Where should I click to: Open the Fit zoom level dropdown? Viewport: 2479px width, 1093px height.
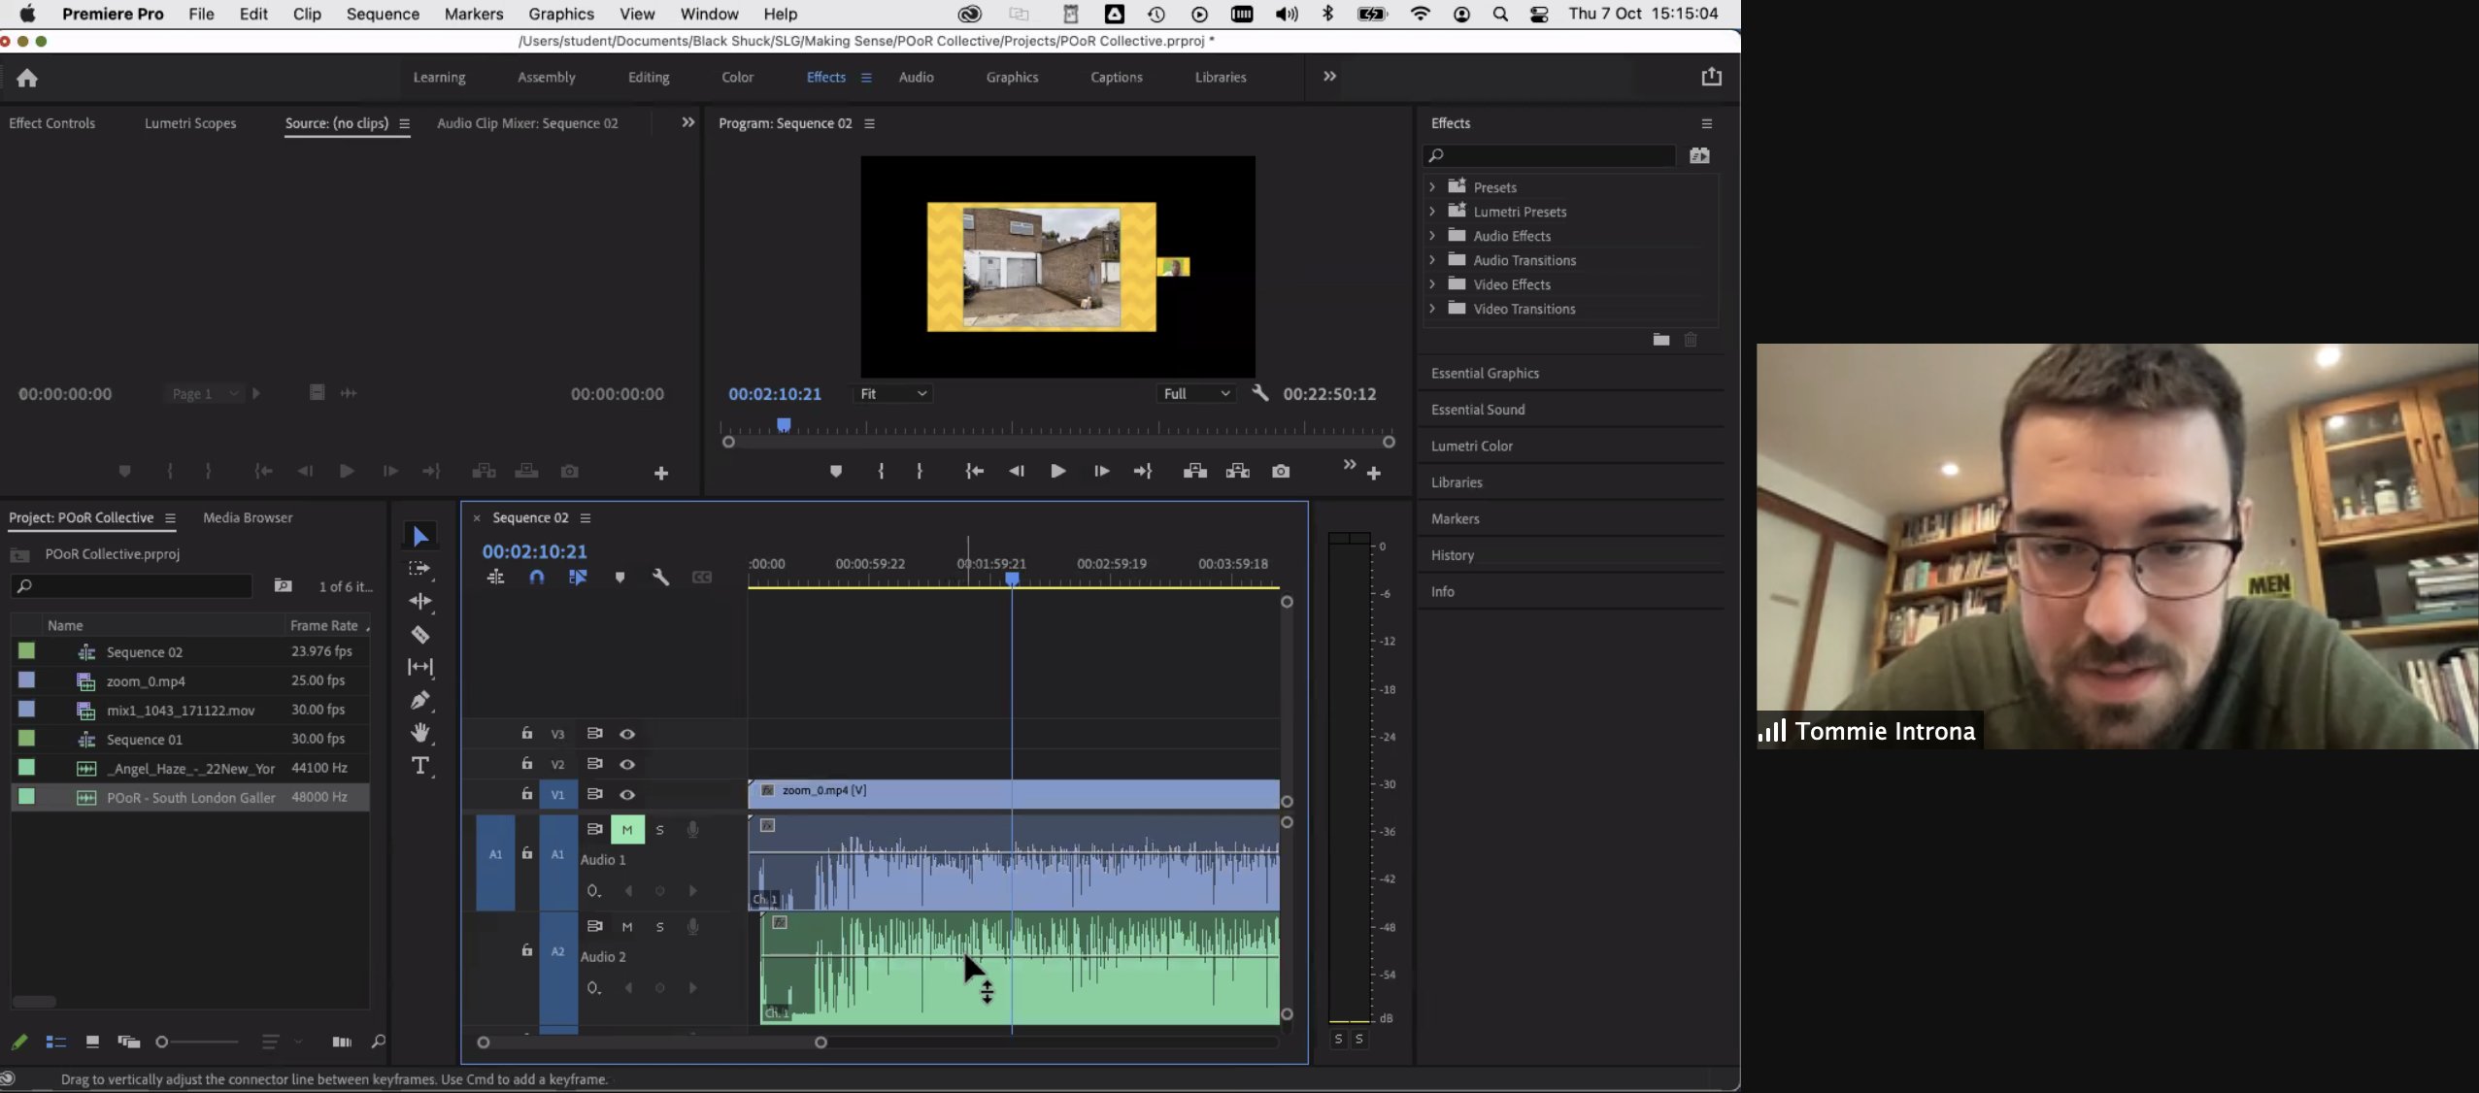[893, 393]
